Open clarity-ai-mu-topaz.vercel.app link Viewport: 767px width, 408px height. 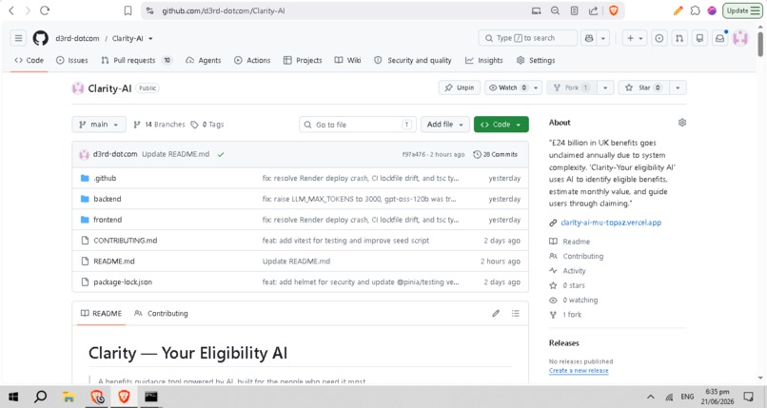coord(611,223)
